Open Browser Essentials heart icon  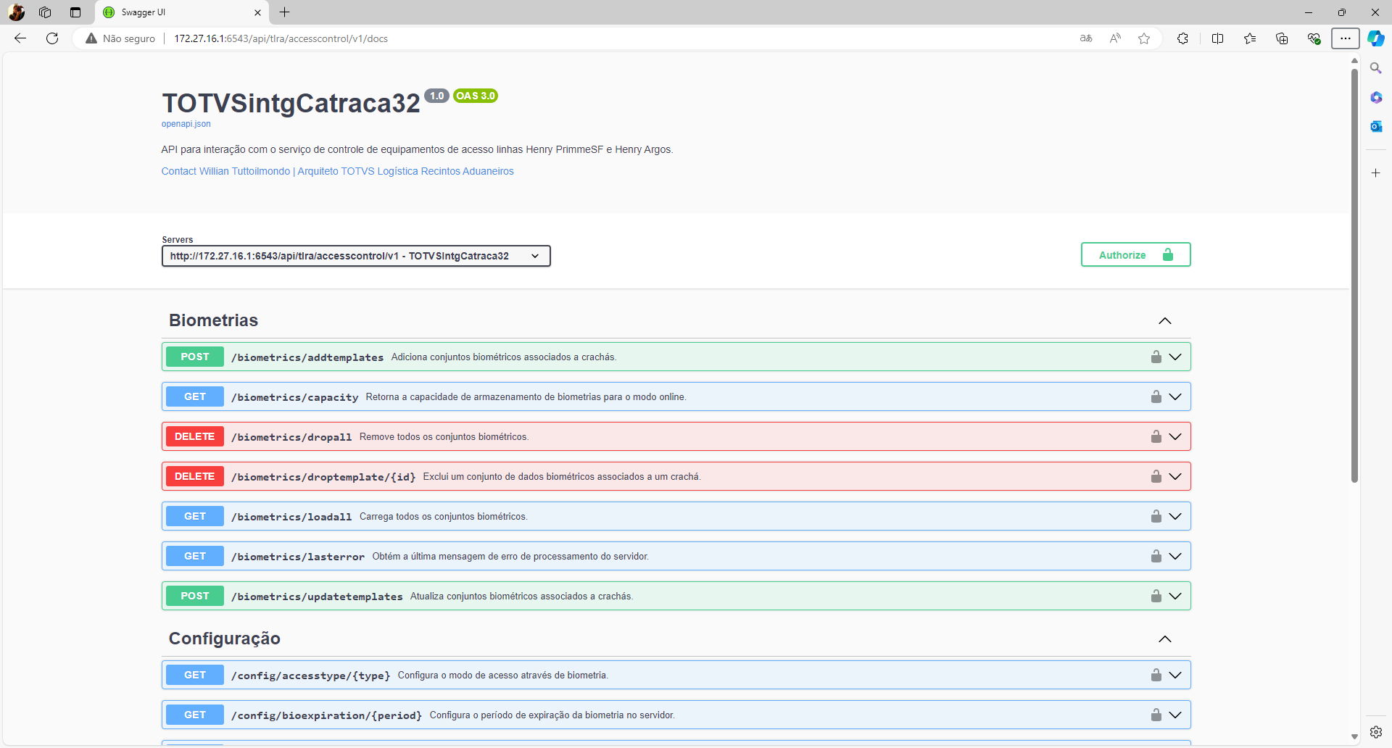1314,38
